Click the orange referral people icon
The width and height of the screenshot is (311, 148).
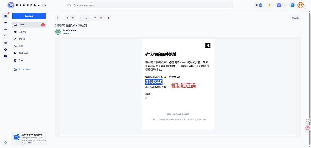click(270, 5)
